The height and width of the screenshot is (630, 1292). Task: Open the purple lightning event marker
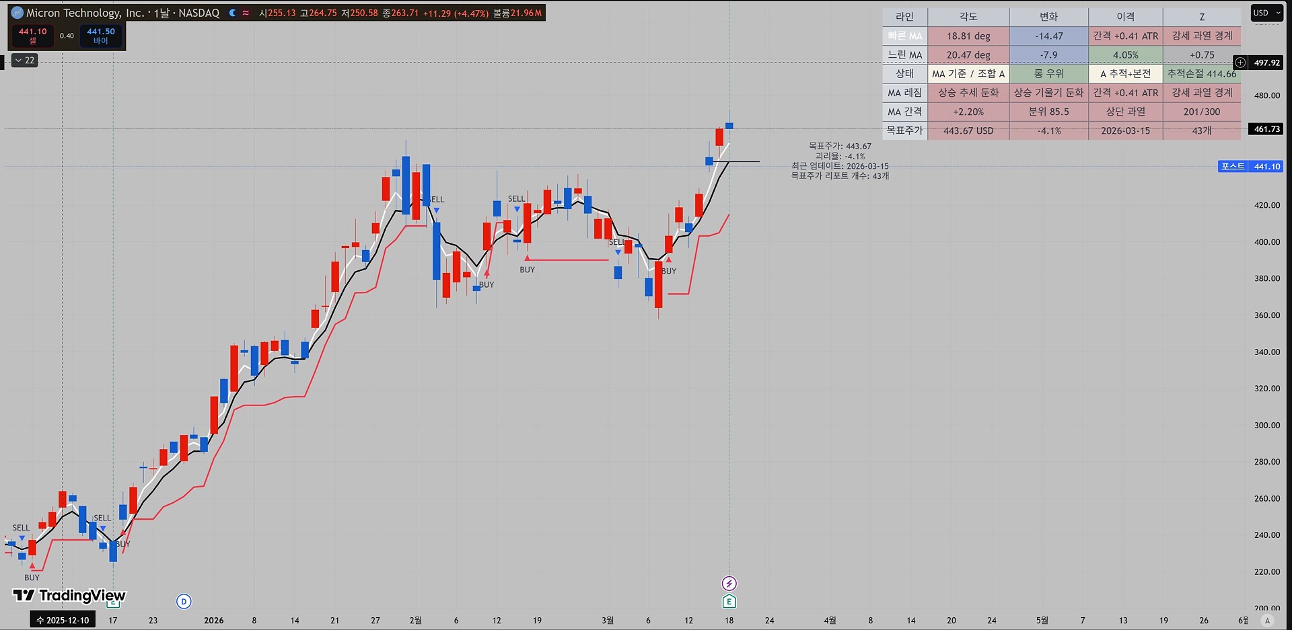pyautogui.click(x=729, y=583)
